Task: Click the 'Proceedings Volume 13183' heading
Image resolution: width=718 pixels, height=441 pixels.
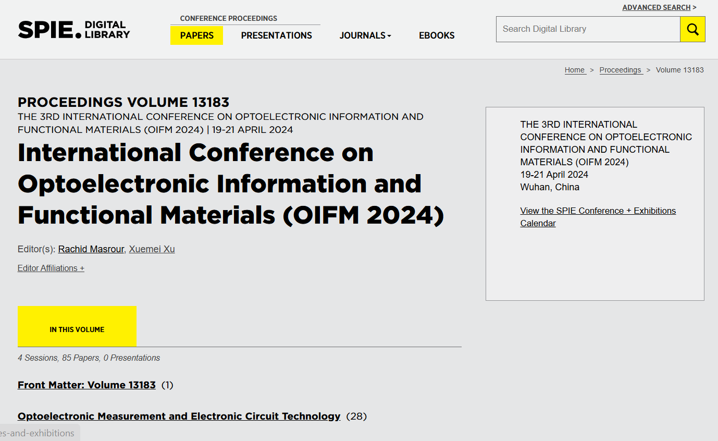Action: (x=123, y=102)
